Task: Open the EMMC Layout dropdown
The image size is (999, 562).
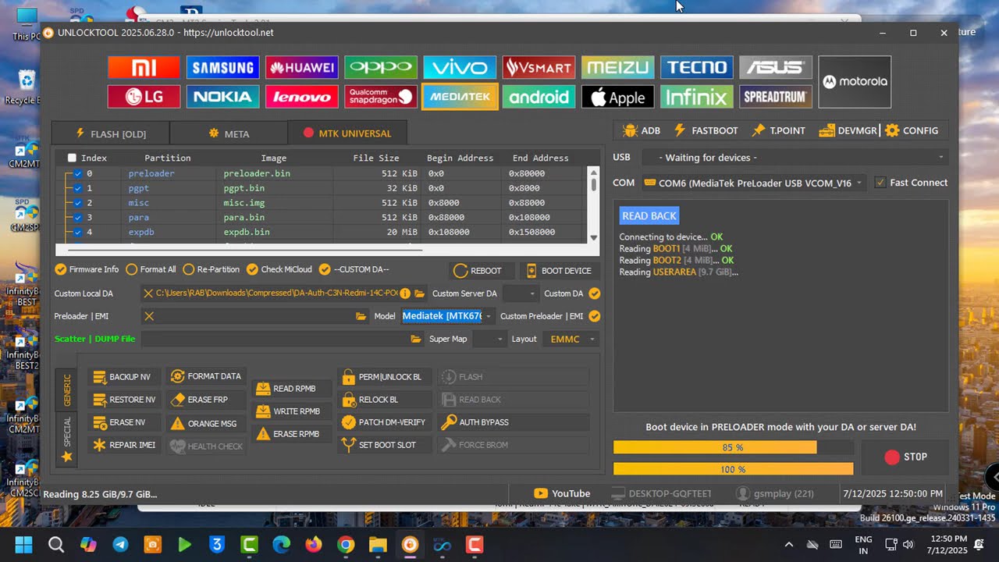Action: (571, 339)
